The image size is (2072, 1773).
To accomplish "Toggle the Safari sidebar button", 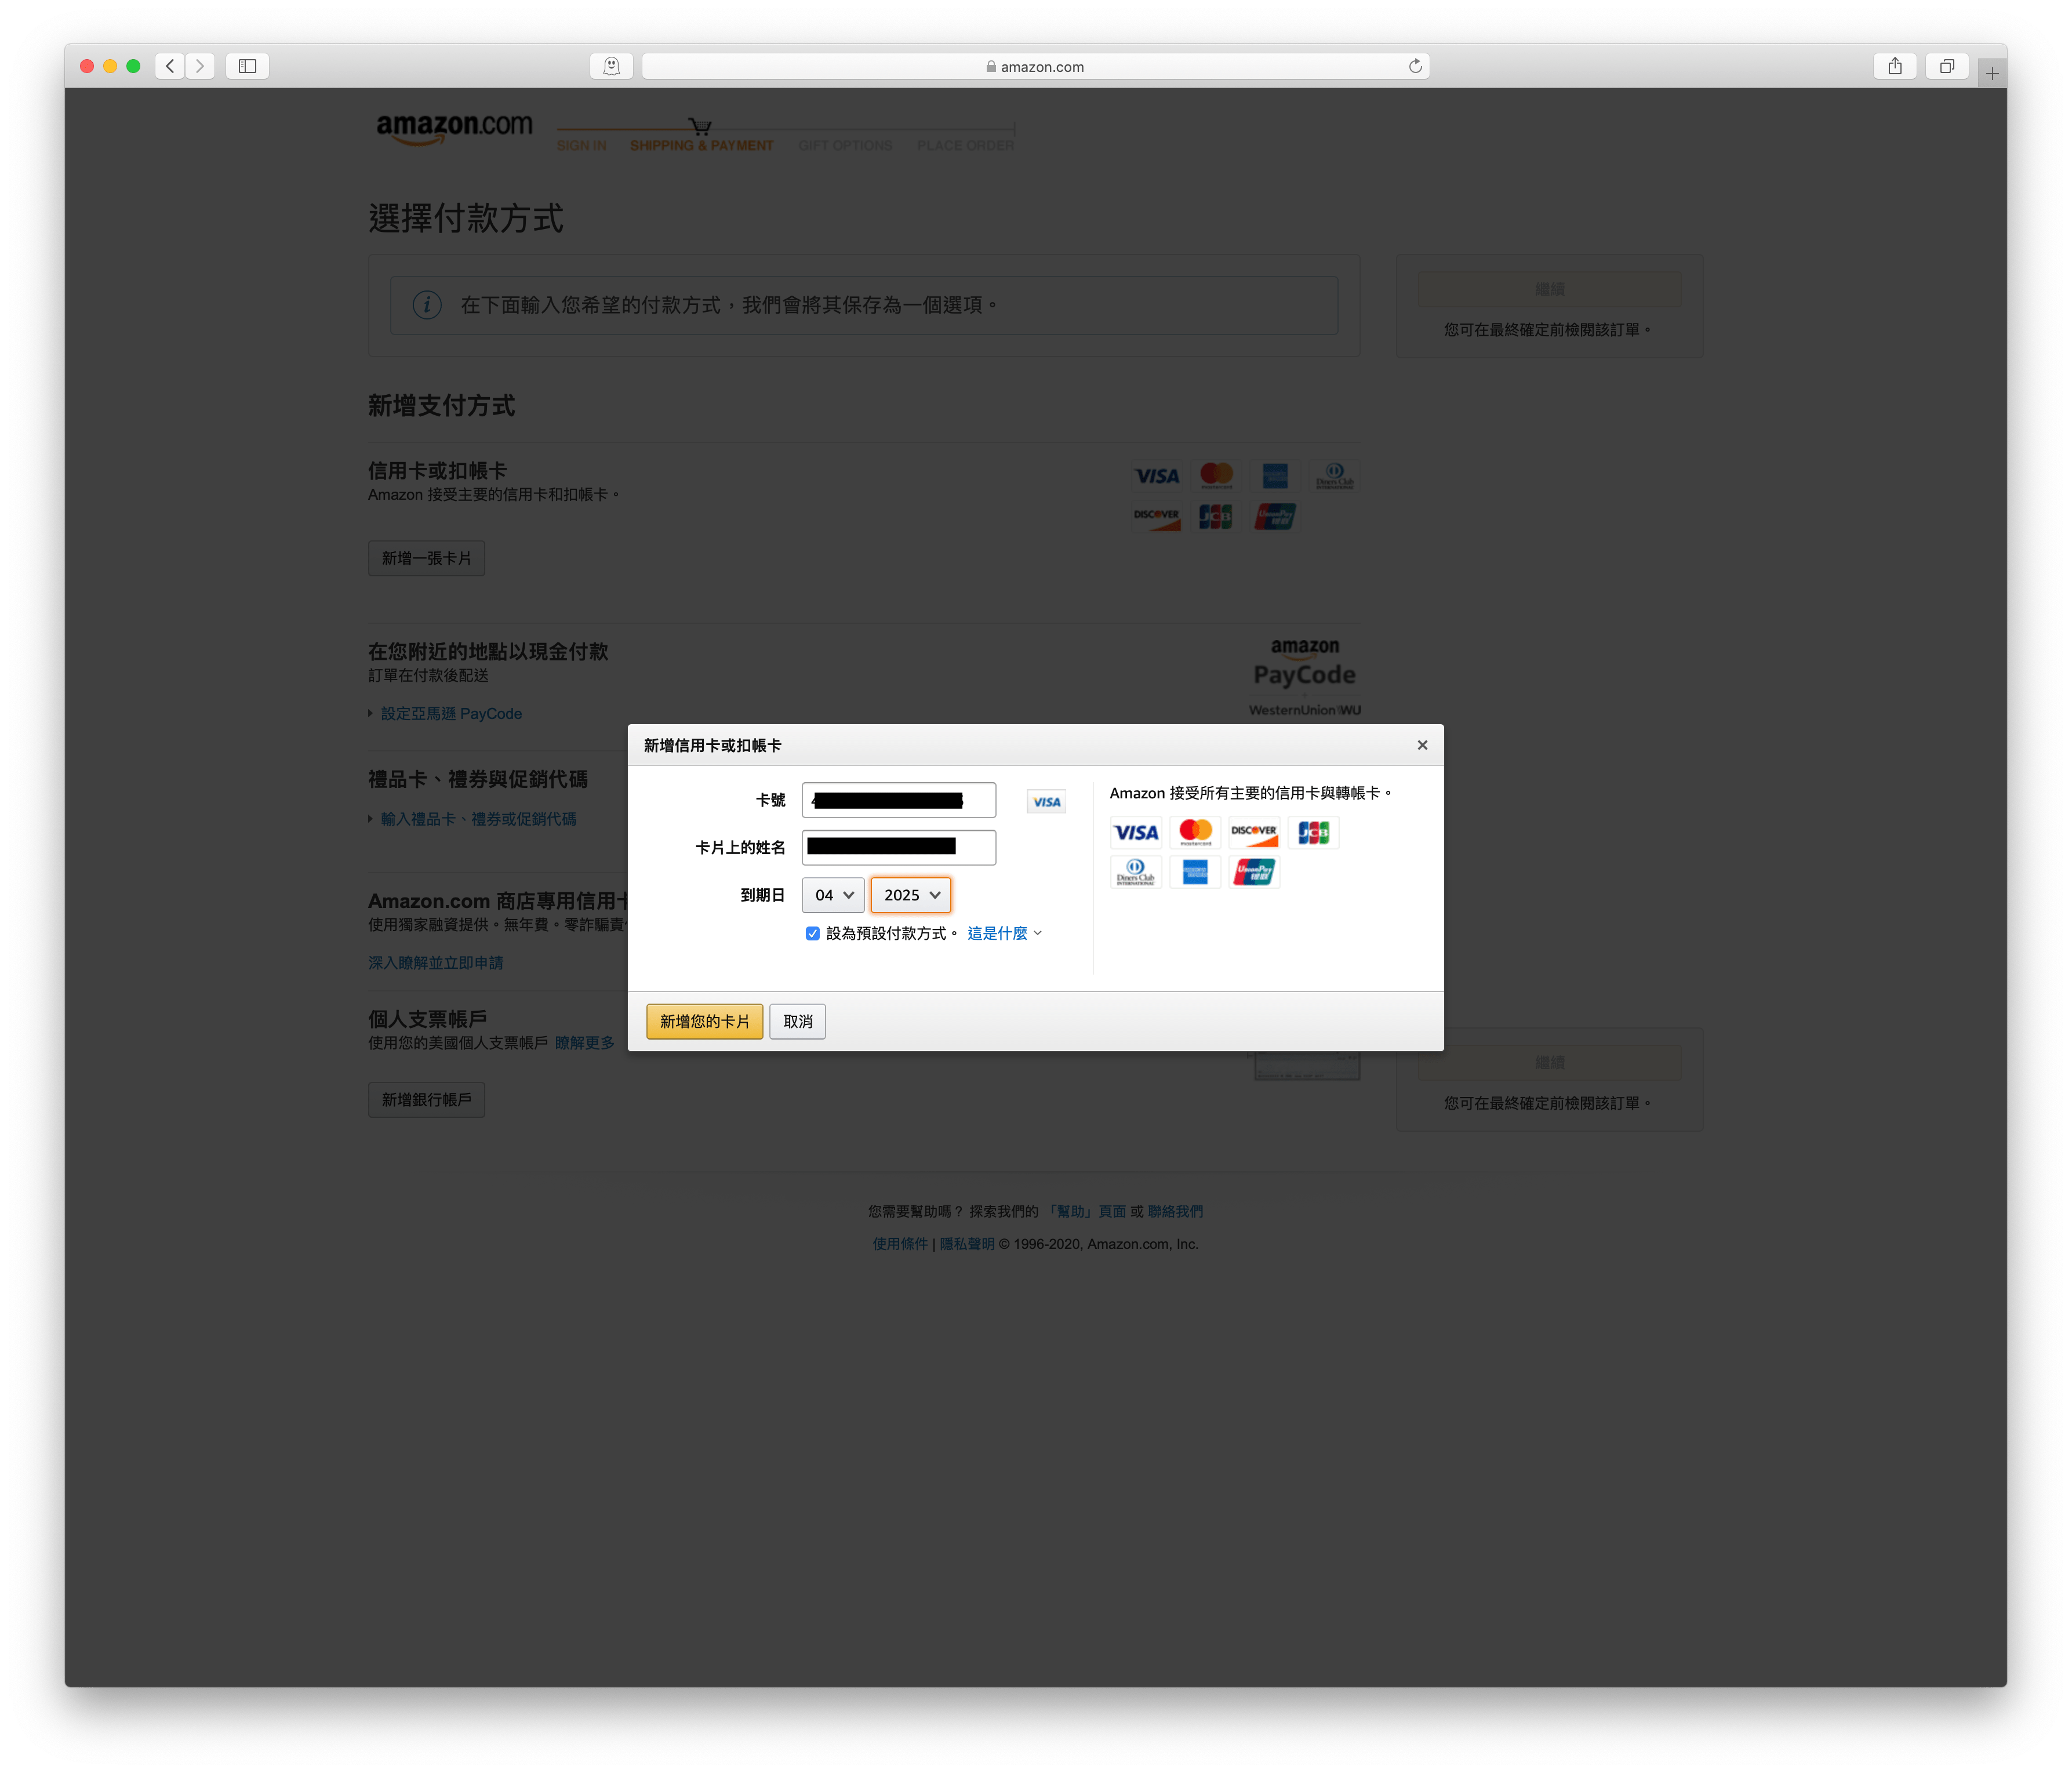I will click(x=247, y=66).
